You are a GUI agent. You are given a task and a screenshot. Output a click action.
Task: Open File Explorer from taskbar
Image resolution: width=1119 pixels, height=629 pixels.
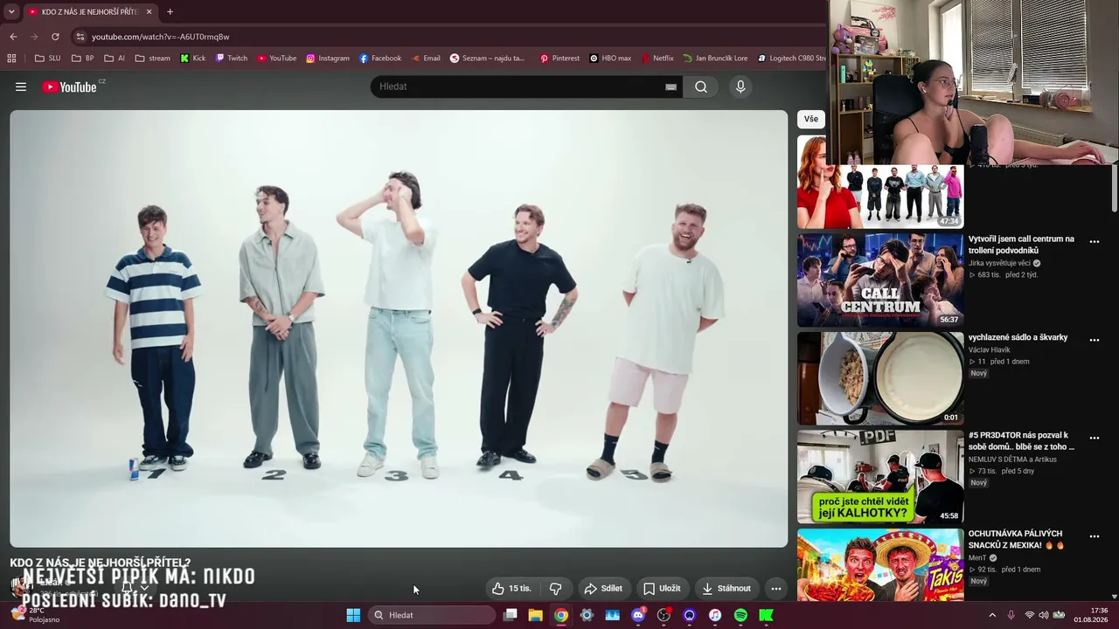(535, 615)
